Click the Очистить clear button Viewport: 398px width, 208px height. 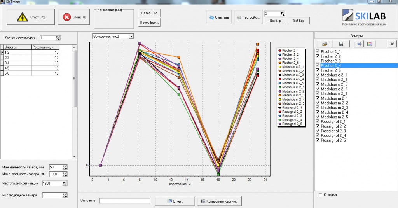point(219,17)
